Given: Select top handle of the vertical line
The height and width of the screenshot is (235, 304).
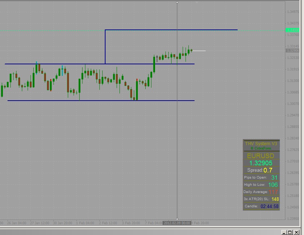Looking at the screenshot, I should click(x=177, y=2).
